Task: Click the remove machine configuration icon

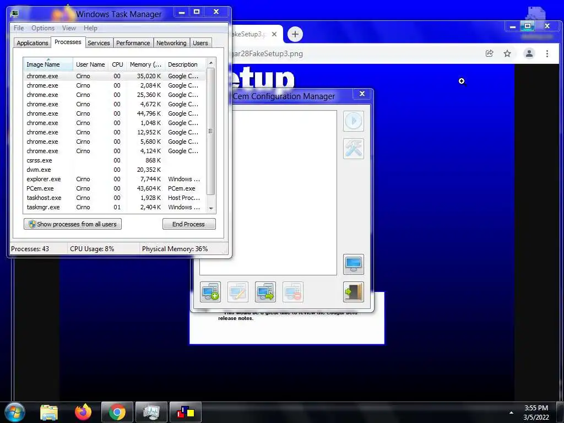Action: (x=293, y=292)
